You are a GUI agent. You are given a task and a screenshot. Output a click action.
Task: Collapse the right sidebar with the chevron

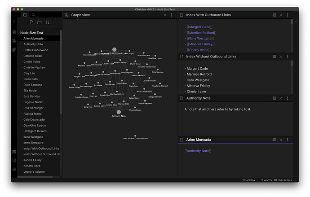[x=296, y=22]
